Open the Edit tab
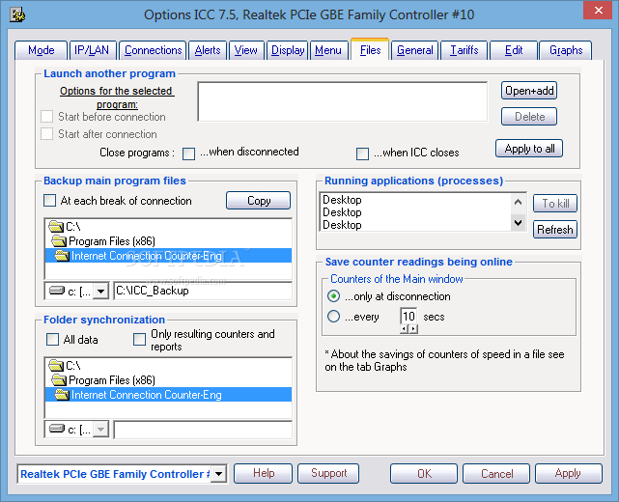Viewport: 619px width, 502px height. point(514,50)
